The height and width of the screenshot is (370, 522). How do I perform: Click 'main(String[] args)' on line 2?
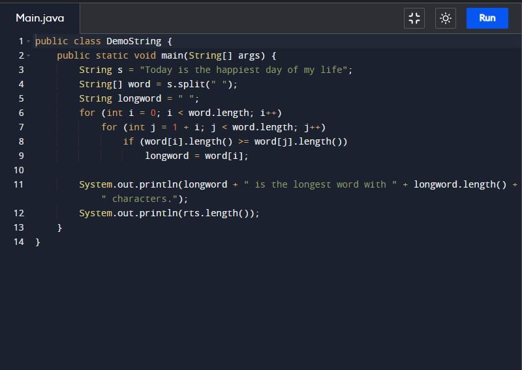tap(213, 55)
